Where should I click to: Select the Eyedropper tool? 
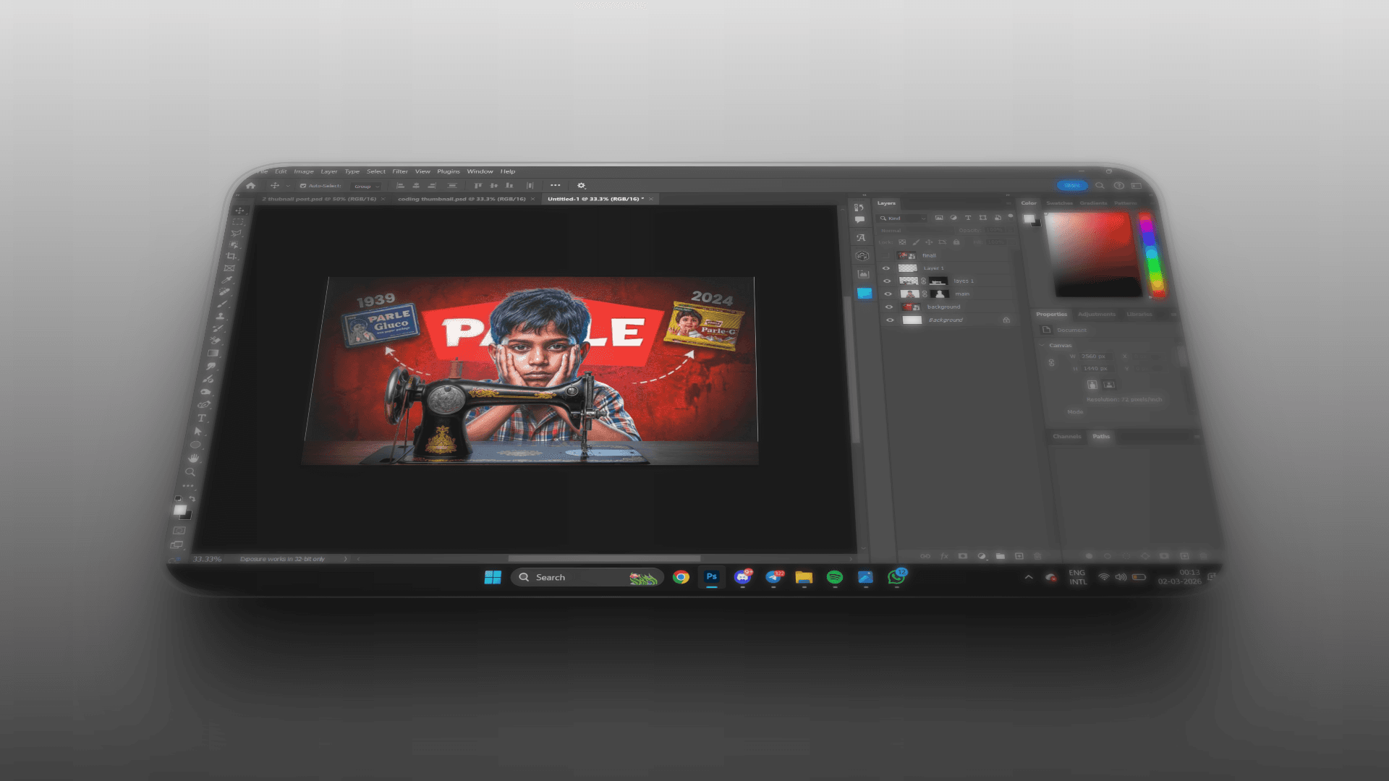pos(226,280)
